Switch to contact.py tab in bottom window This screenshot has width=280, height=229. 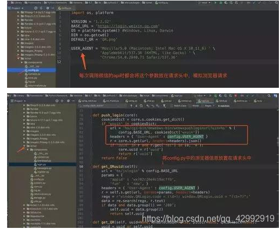(x=185, y=101)
